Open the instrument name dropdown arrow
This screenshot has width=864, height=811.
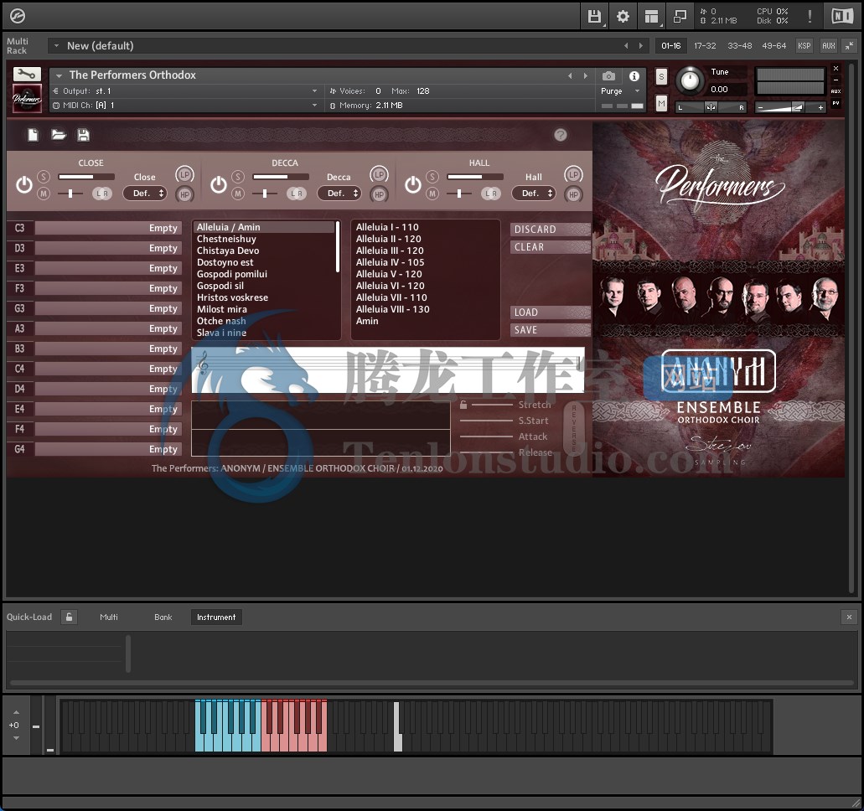click(59, 76)
